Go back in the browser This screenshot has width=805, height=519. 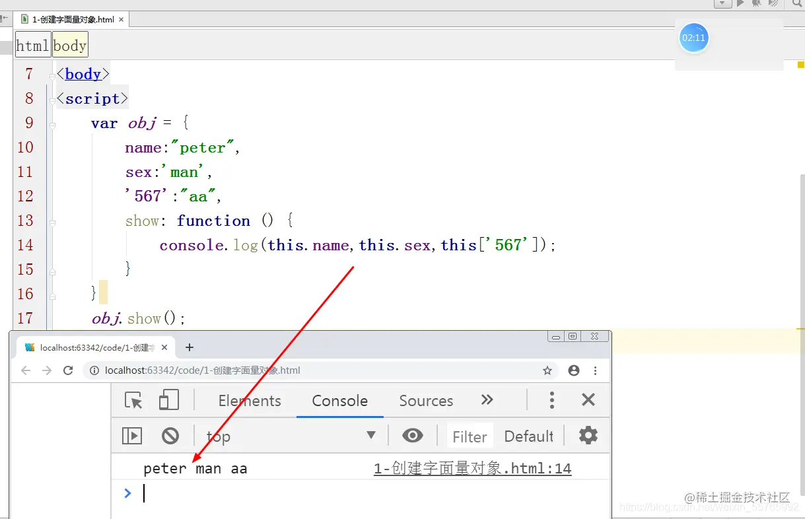[26, 370]
